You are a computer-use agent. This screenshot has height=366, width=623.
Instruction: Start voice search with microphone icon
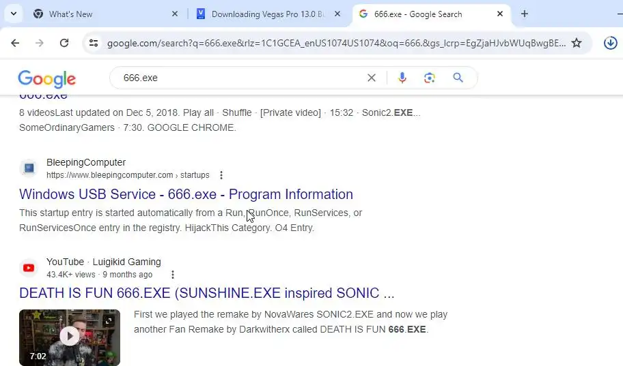(x=402, y=78)
